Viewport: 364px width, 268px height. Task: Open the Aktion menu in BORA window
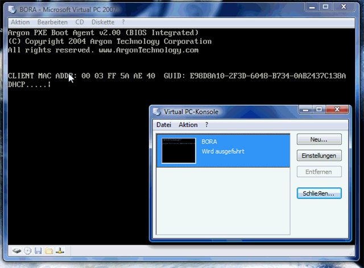[x=20, y=22]
